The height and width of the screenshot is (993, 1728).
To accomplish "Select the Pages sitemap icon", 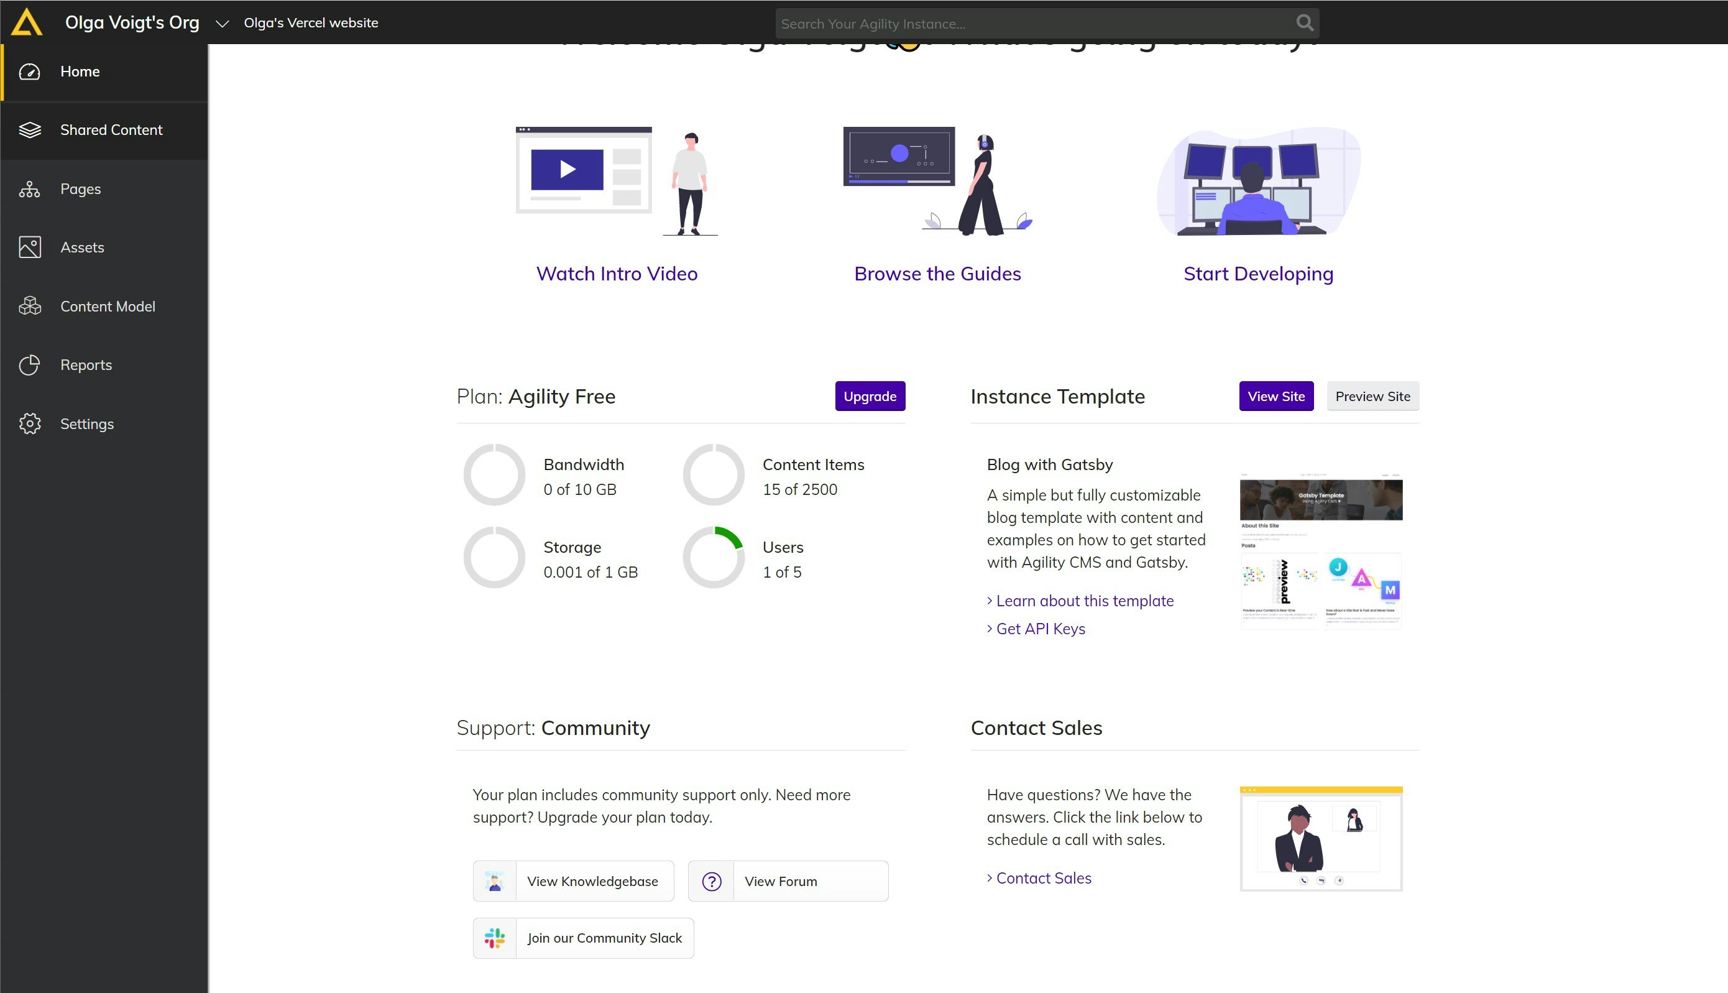I will click(x=30, y=189).
